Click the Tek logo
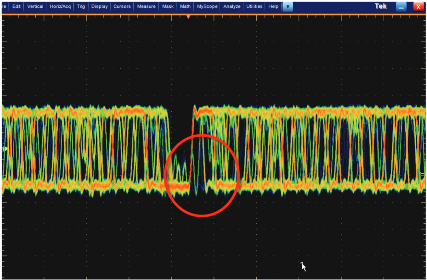This screenshot has height=280, width=427. click(380, 7)
